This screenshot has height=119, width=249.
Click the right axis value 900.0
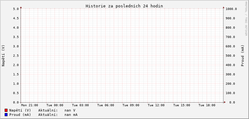pyautogui.click(x=230, y=18)
